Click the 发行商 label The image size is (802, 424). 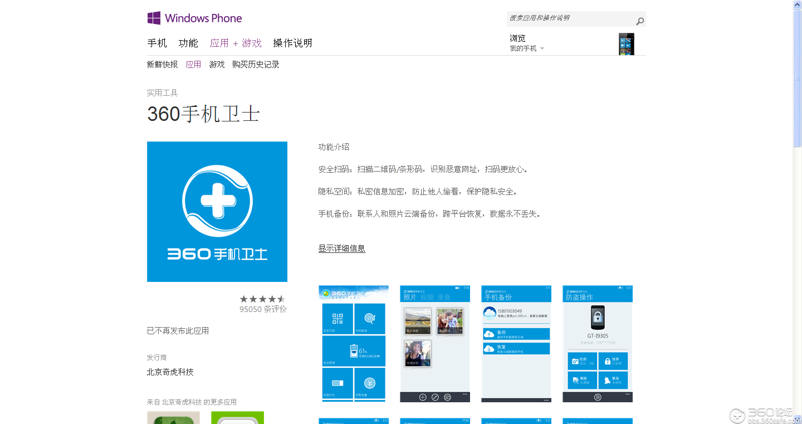coord(157,358)
